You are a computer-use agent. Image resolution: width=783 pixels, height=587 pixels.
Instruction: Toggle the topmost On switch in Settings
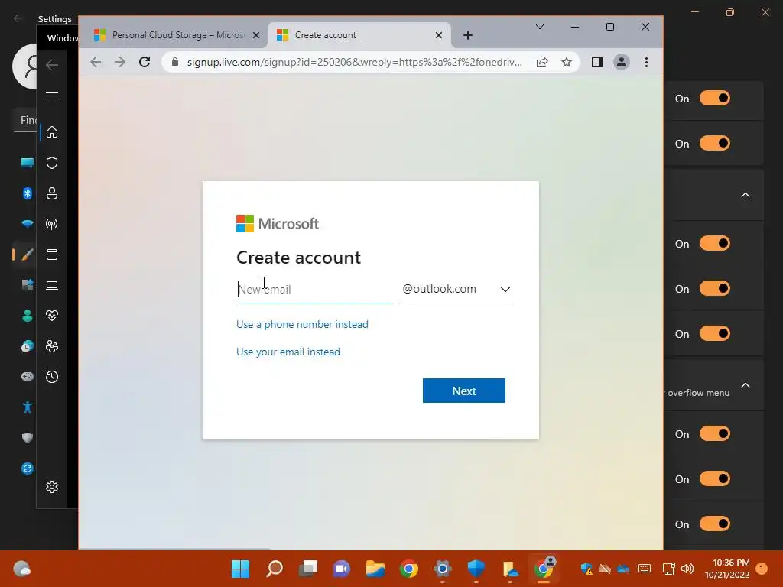coord(715,99)
